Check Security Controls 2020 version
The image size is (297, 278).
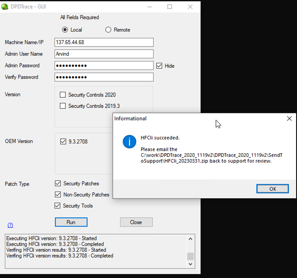click(63, 95)
